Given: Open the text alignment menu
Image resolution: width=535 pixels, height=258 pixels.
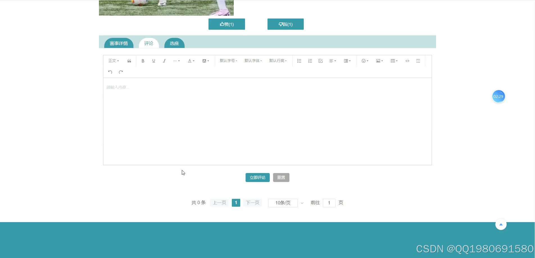Looking at the screenshot, I should [333, 61].
